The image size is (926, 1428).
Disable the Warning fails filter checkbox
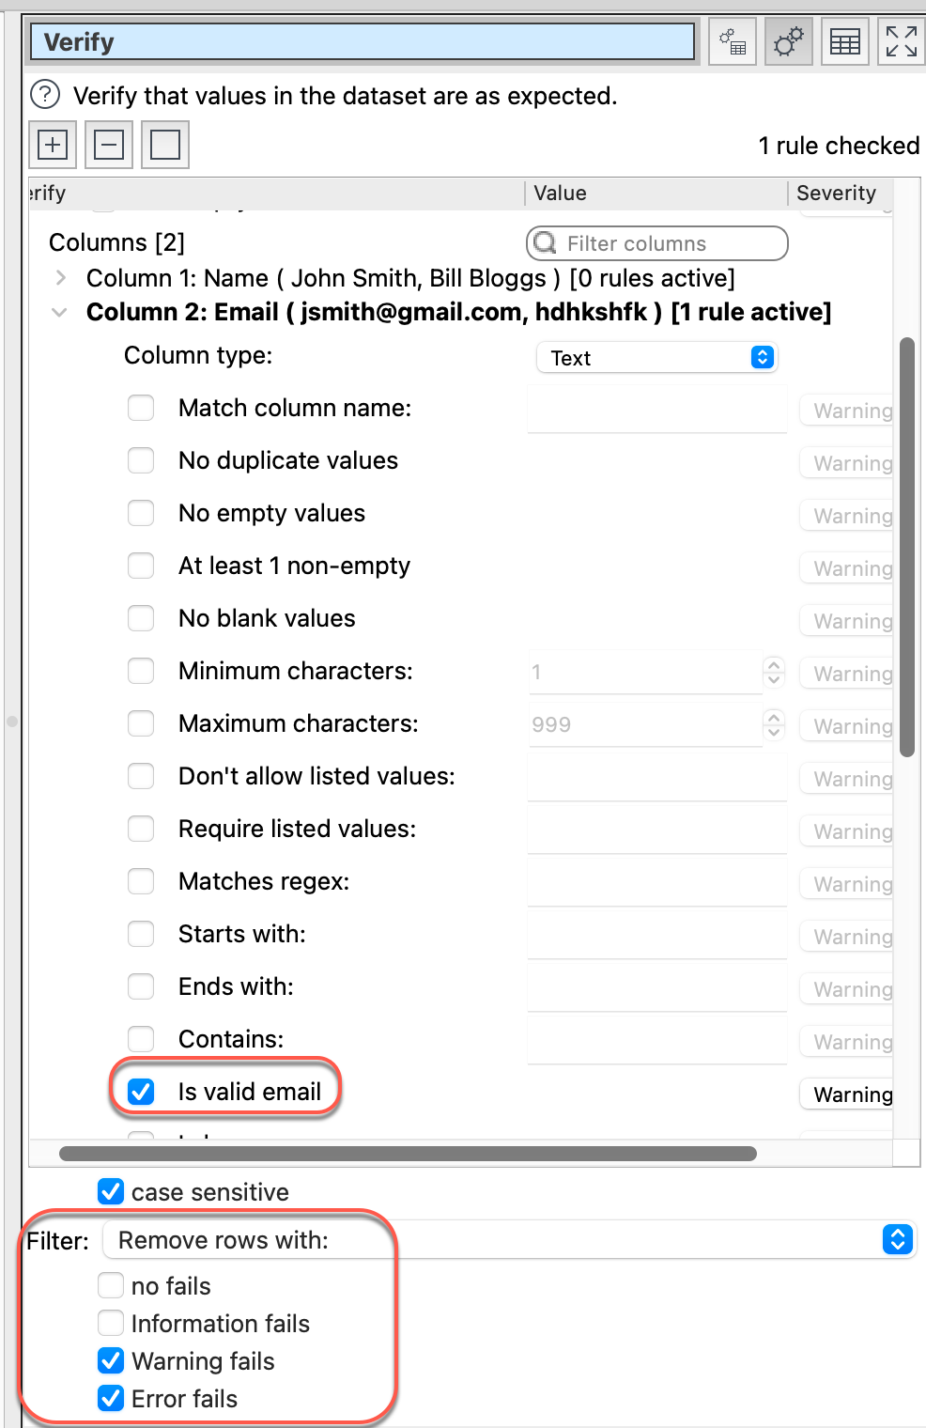(x=111, y=1360)
